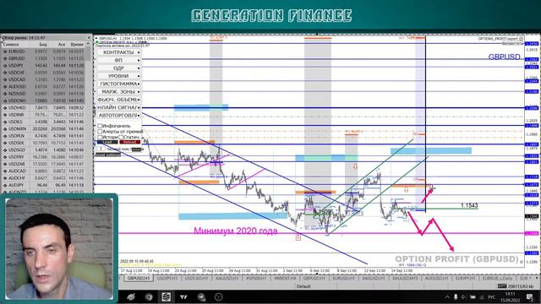Click the symbol icon beside USDSEK
The width and height of the screenshot is (541, 304).
click(5, 143)
